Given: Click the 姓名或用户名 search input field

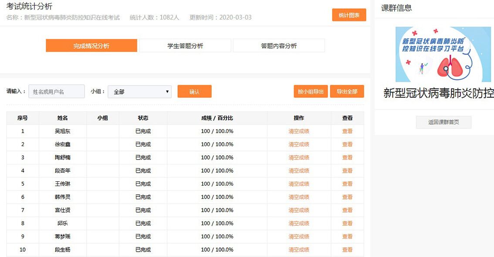Looking at the screenshot, I should point(57,92).
